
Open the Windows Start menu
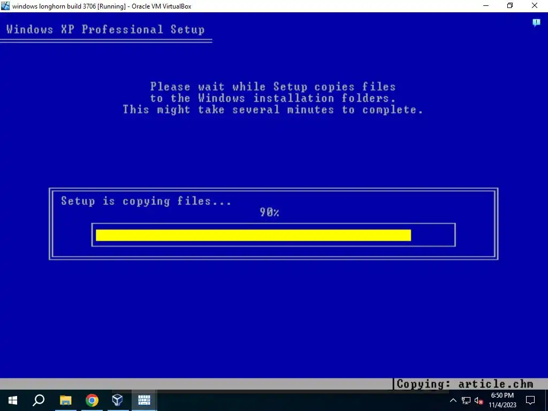(x=13, y=400)
